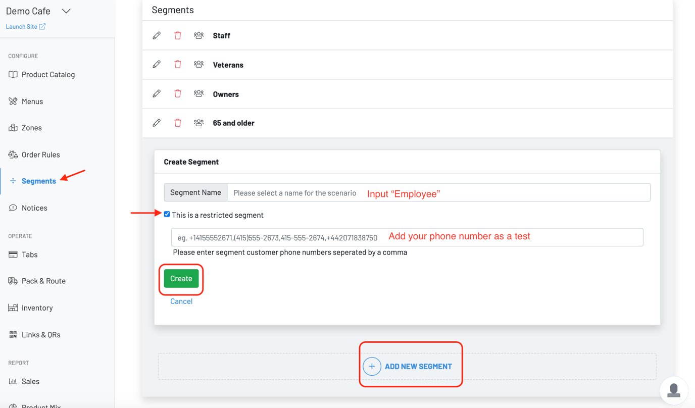
Task: Click the Segment Name input field
Action: point(438,192)
